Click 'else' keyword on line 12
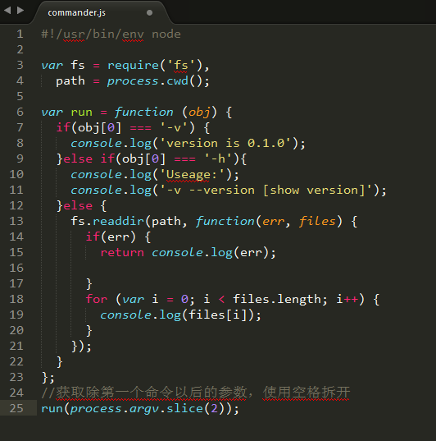Viewport: 436px width, 441px height. 78,205
